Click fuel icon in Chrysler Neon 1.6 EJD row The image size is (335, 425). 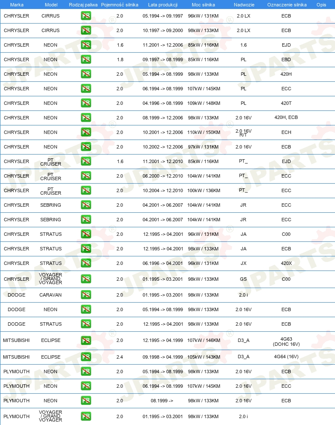click(86, 45)
